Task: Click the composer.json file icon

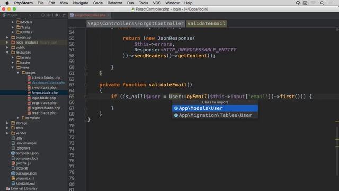Action: [13, 153]
